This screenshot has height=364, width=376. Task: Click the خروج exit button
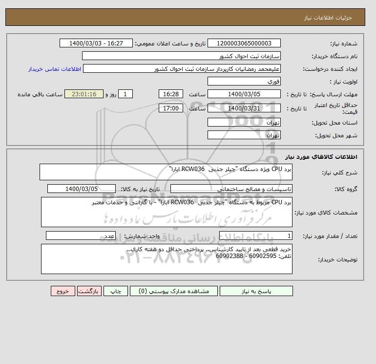[x=63, y=291]
